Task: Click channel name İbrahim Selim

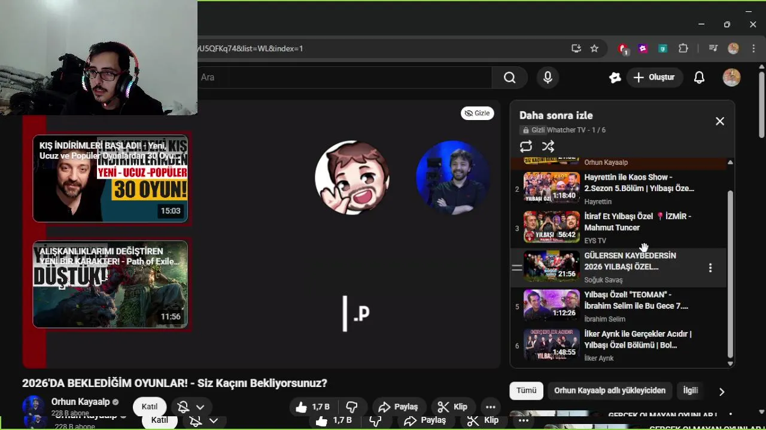Action: pyautogui.click(x=604, y=320)
